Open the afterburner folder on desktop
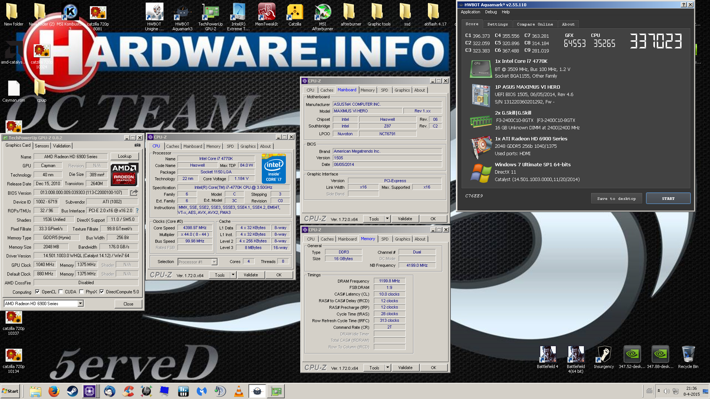This screenshot has width=710, height=399. [x=351, y=15]
